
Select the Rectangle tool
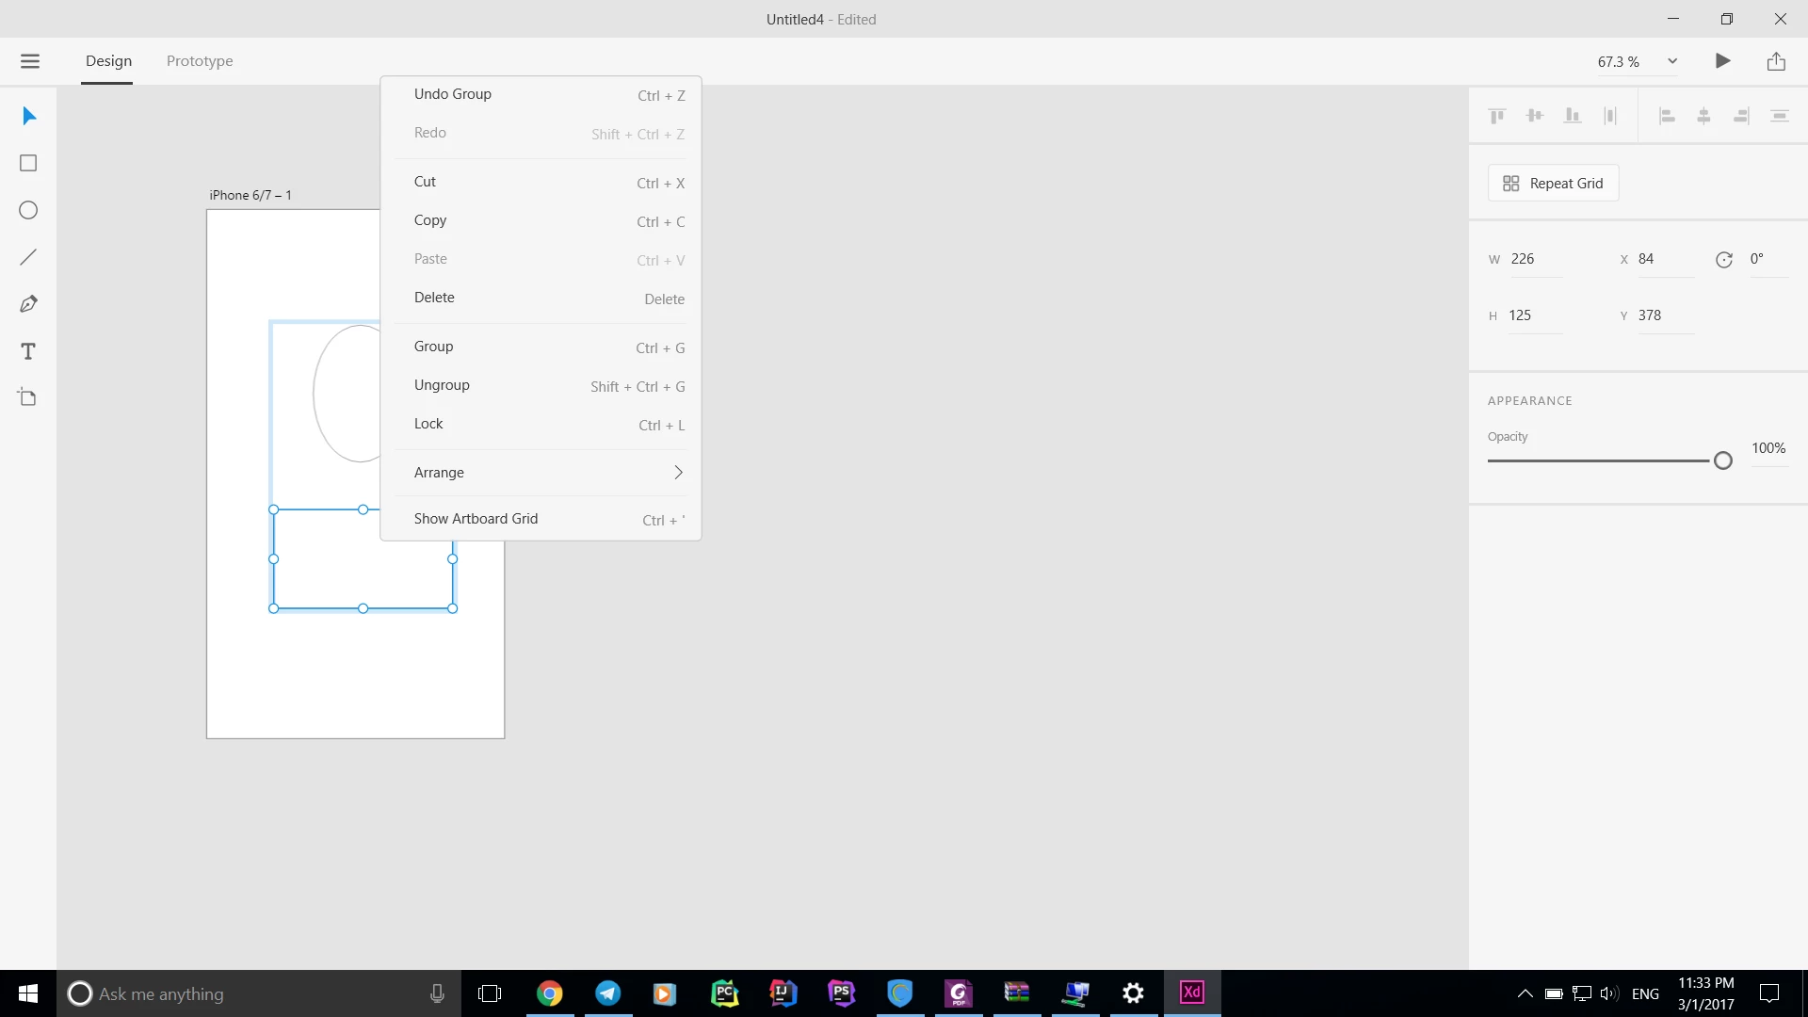click(28, 163)
